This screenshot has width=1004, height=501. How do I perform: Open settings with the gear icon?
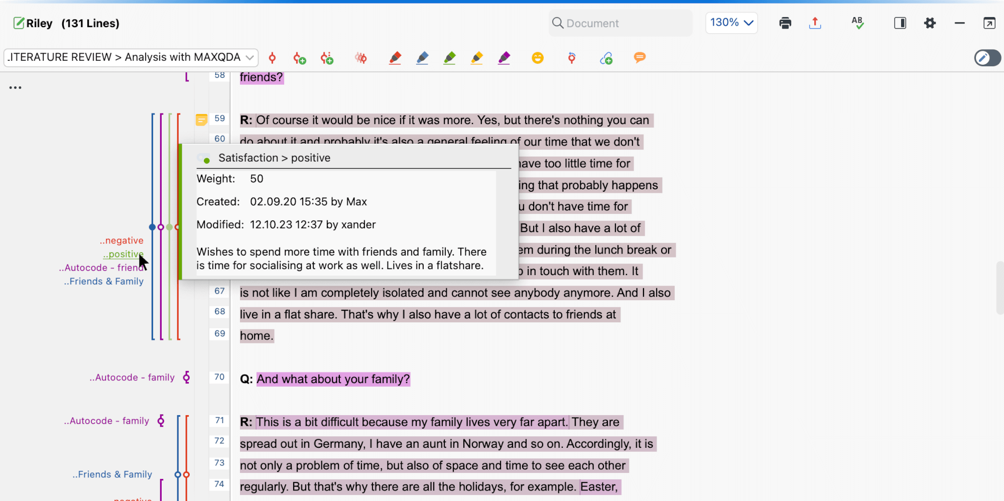click(x=930, y=23)
